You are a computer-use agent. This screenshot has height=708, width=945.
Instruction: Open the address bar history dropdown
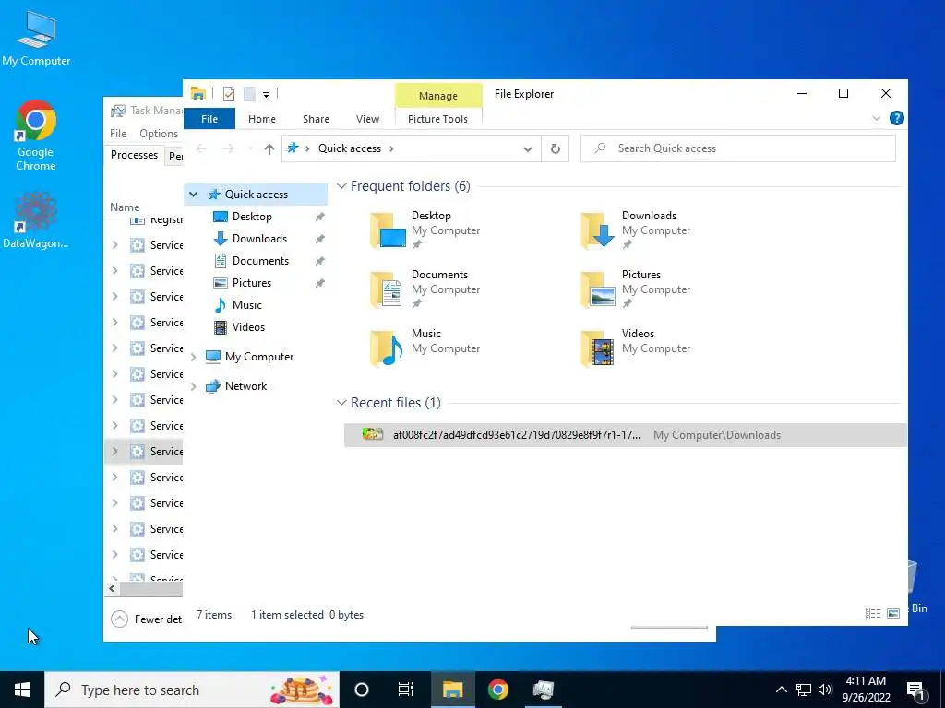[528, 148]
